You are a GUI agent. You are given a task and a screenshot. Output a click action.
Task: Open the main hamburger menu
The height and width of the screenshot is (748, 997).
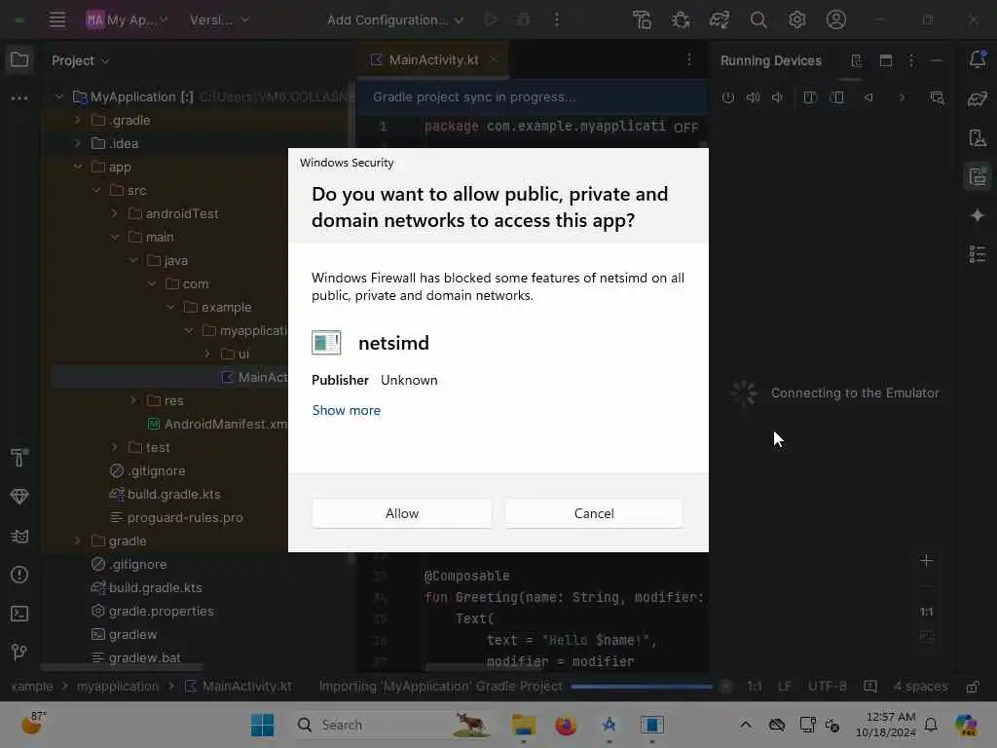[57, 19]
